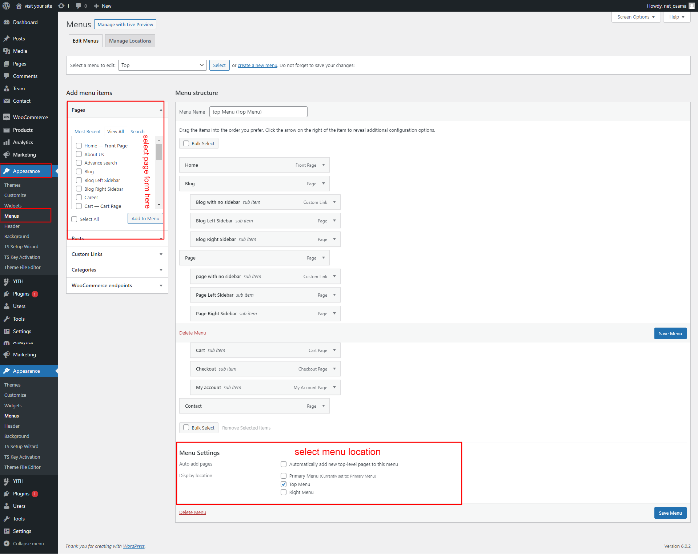This screenshot has height=554, width=698.
Task: Click the Collapse menu icon
Action: (x=7, y=543)
